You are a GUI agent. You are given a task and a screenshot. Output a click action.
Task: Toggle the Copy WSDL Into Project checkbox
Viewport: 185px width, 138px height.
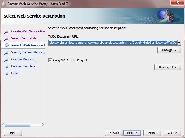click(50, 60)
